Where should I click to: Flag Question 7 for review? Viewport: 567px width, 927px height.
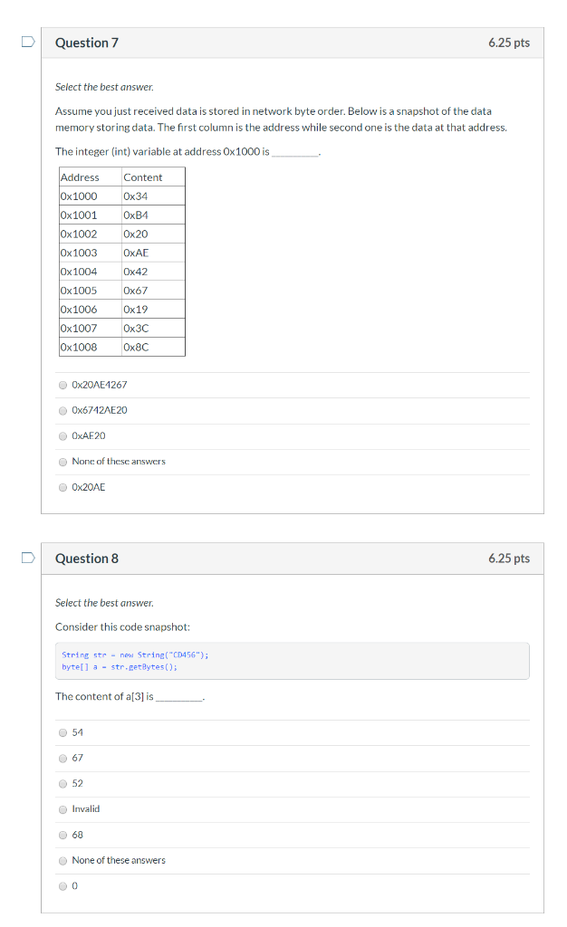click(x=28, y=40)
